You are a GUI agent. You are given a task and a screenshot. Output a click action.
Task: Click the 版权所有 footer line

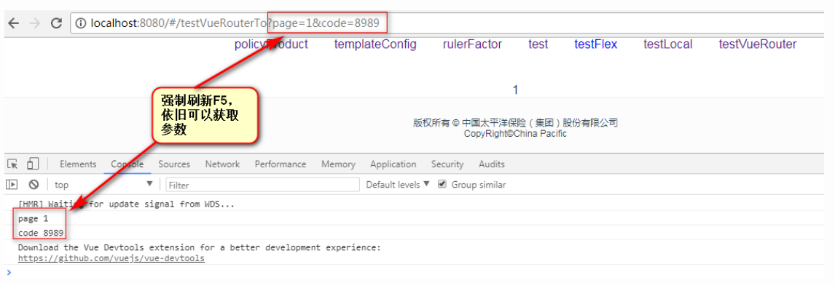pos(515,123)
